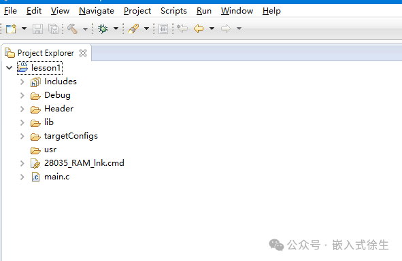402x261 pixels.
Task: Click the Project Explorer tab icon
Action: (10, 53)
